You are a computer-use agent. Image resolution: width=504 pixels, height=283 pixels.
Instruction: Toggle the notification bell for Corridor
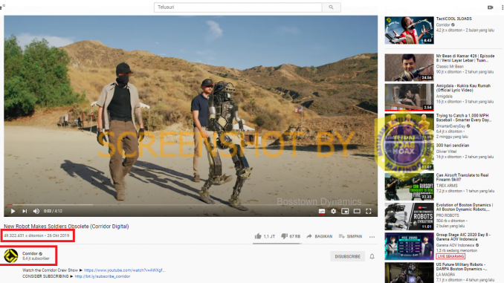pos(372,256)
